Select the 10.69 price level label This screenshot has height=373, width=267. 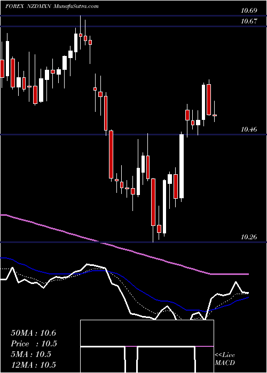(x=249, y=11)
